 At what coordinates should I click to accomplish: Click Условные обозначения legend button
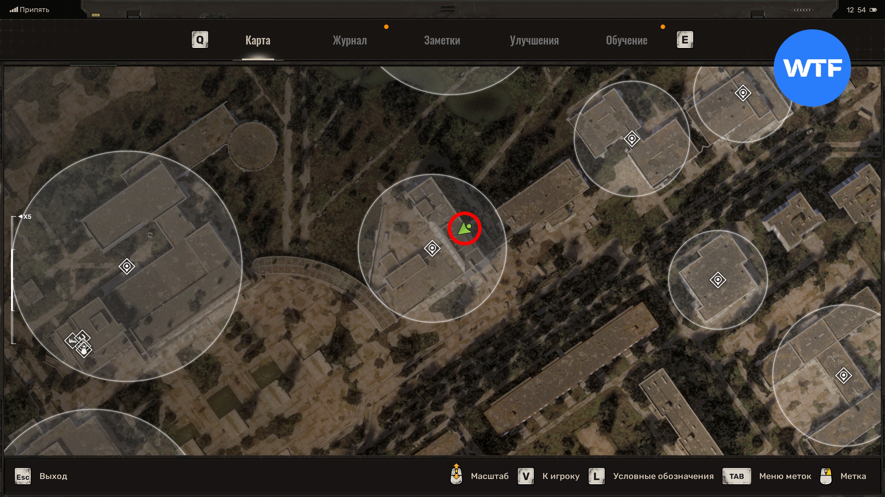coord(663,476)
